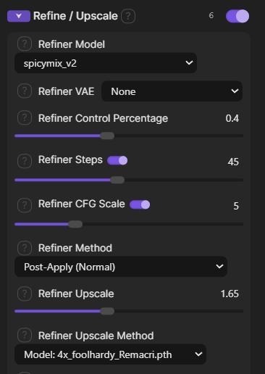Screen dimensions: 265x374
Task: Collapse the Refine / Upscale section
Action: (19, 16)
